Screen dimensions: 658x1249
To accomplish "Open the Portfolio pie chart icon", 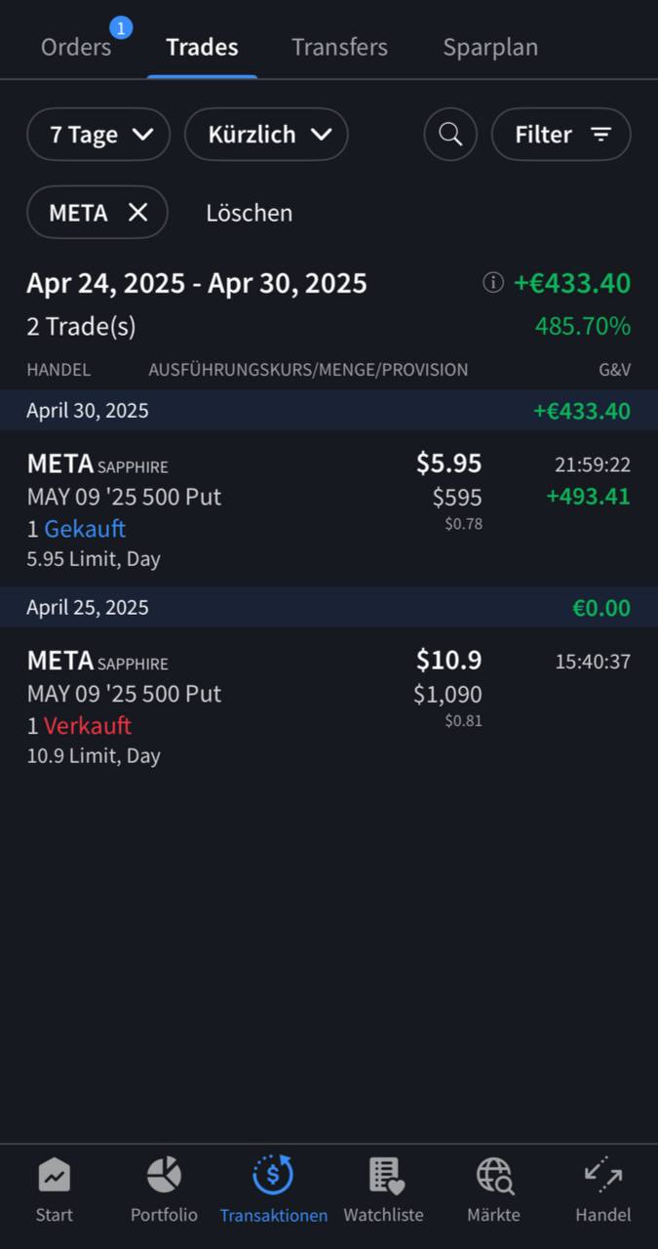I will click(164, 1174).
